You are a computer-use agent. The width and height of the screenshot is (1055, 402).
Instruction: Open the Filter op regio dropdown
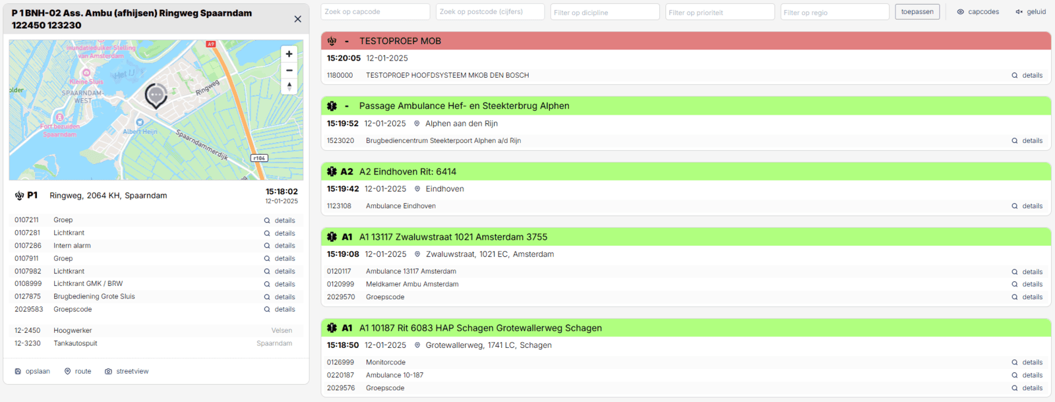tap(834, 12)
